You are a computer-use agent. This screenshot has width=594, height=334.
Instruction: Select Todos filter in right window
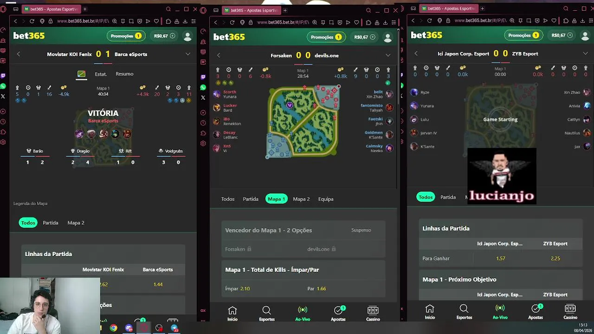[426, 197]
